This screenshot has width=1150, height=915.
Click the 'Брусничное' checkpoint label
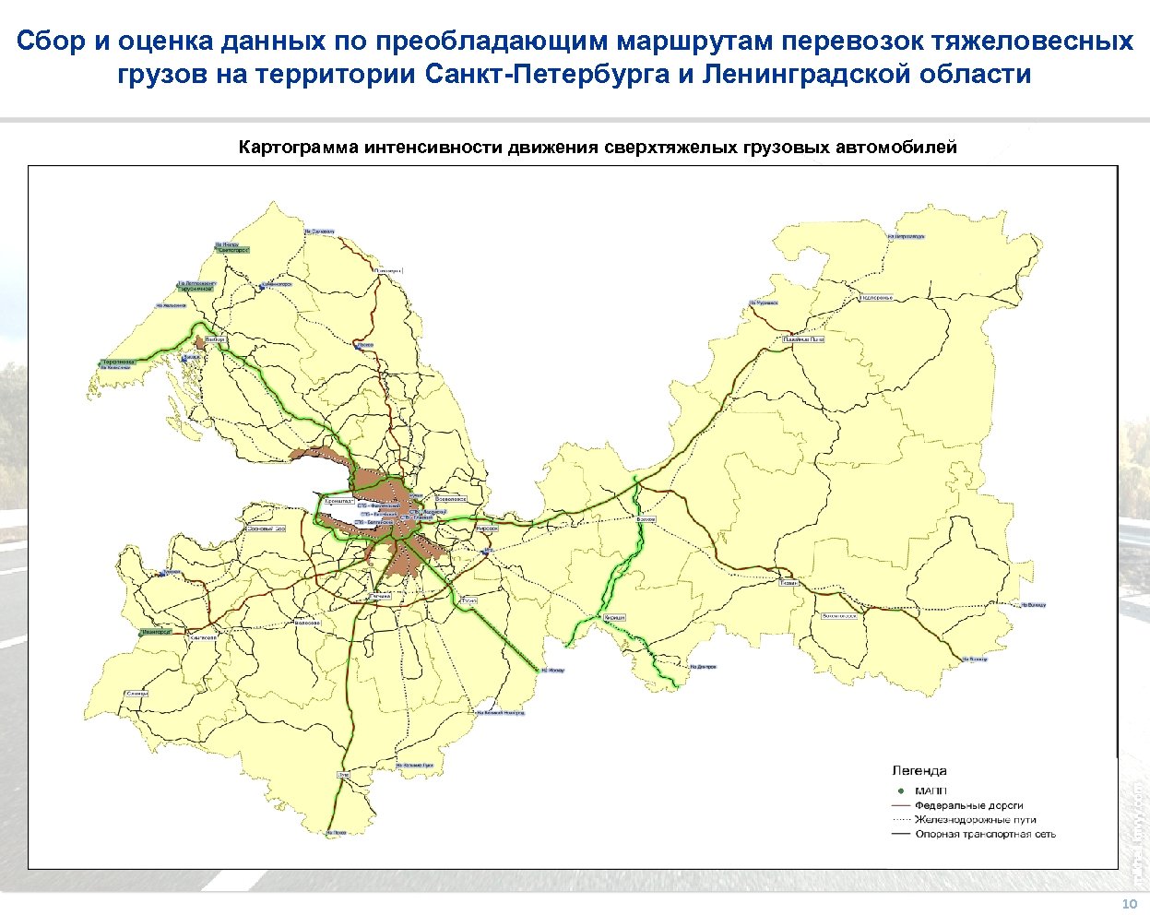tap(196, 289)
